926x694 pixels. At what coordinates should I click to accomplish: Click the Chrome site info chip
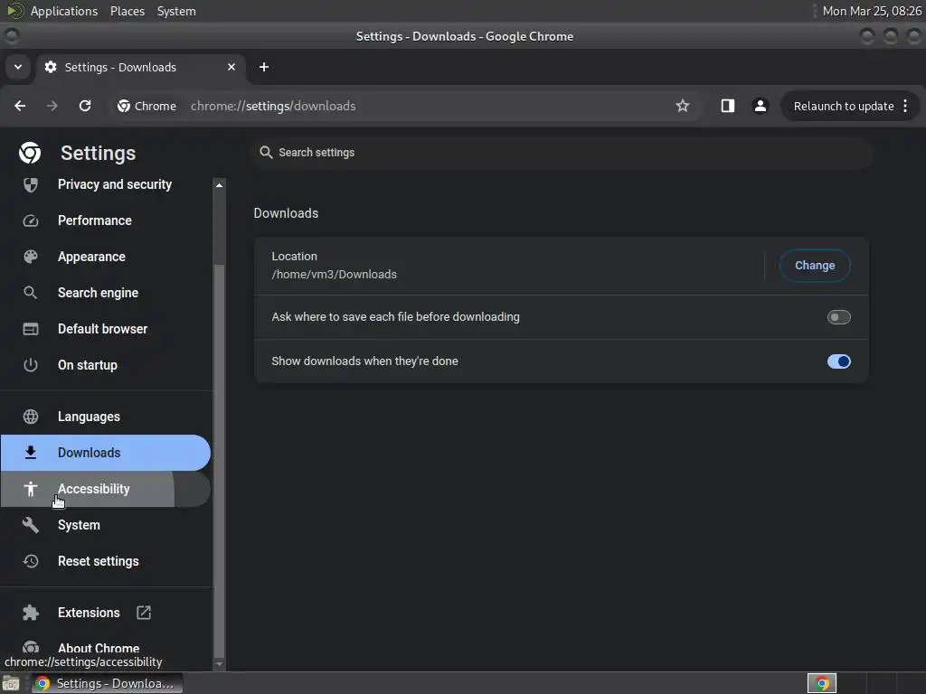147,106
